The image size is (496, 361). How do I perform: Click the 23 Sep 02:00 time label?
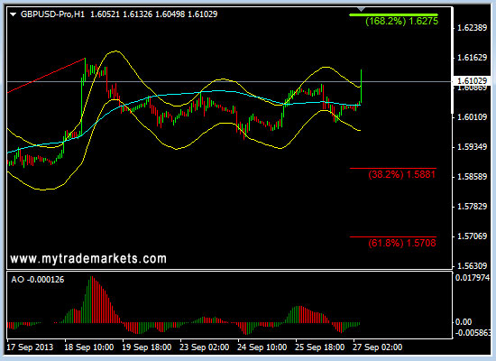(x=205, y=347)
